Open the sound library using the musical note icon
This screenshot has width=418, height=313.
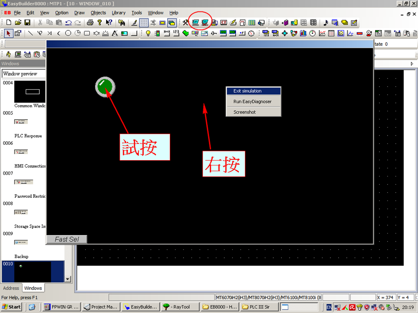click(326, 23)
